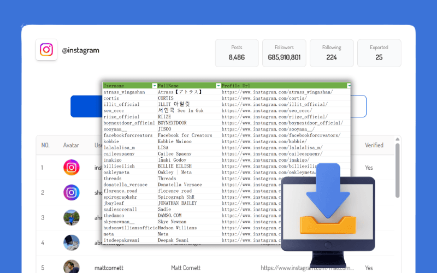Click the avatar in row 4
This screenshot has width=437, height=273.
[72, 242]
